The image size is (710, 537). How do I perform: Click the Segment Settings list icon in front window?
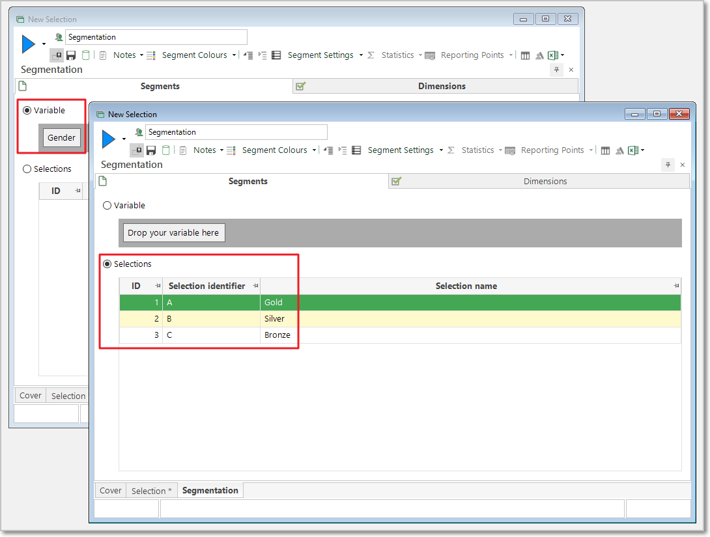356,150
